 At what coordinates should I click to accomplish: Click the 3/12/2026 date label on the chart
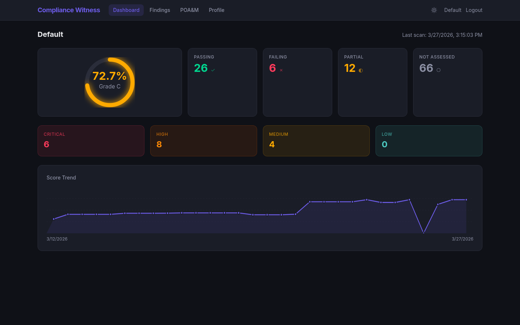pos(57,239)
